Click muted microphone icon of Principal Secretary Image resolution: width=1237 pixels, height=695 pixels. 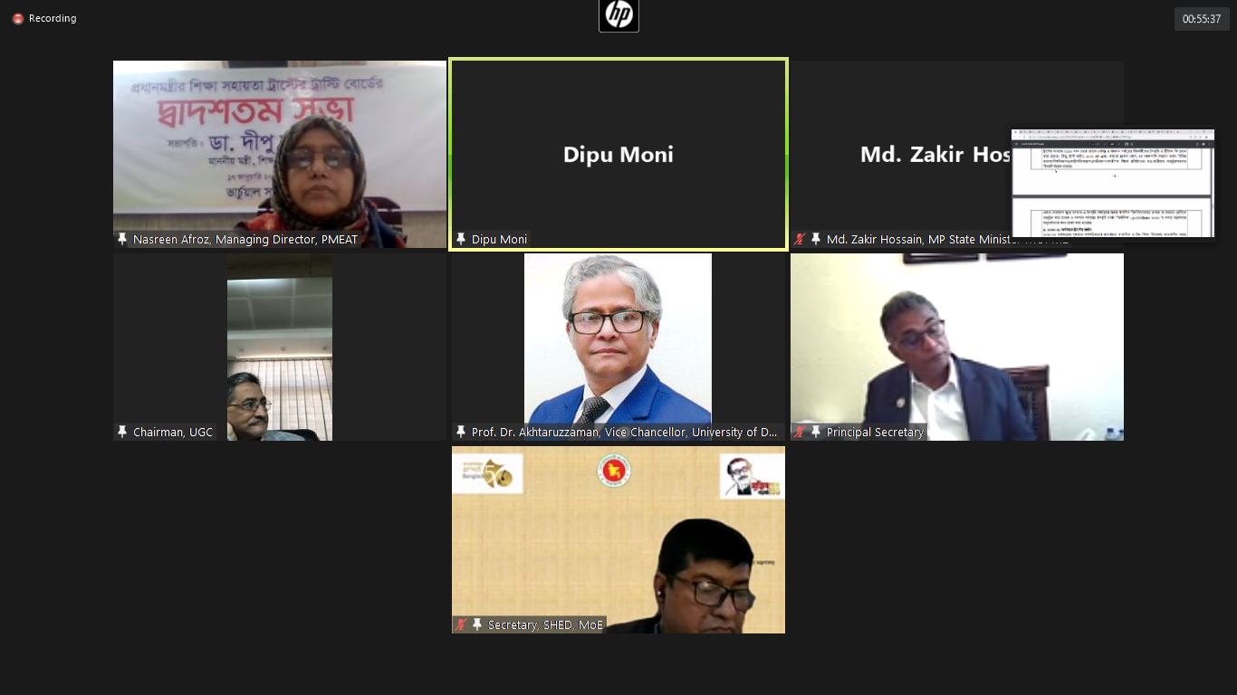(800, 432)
